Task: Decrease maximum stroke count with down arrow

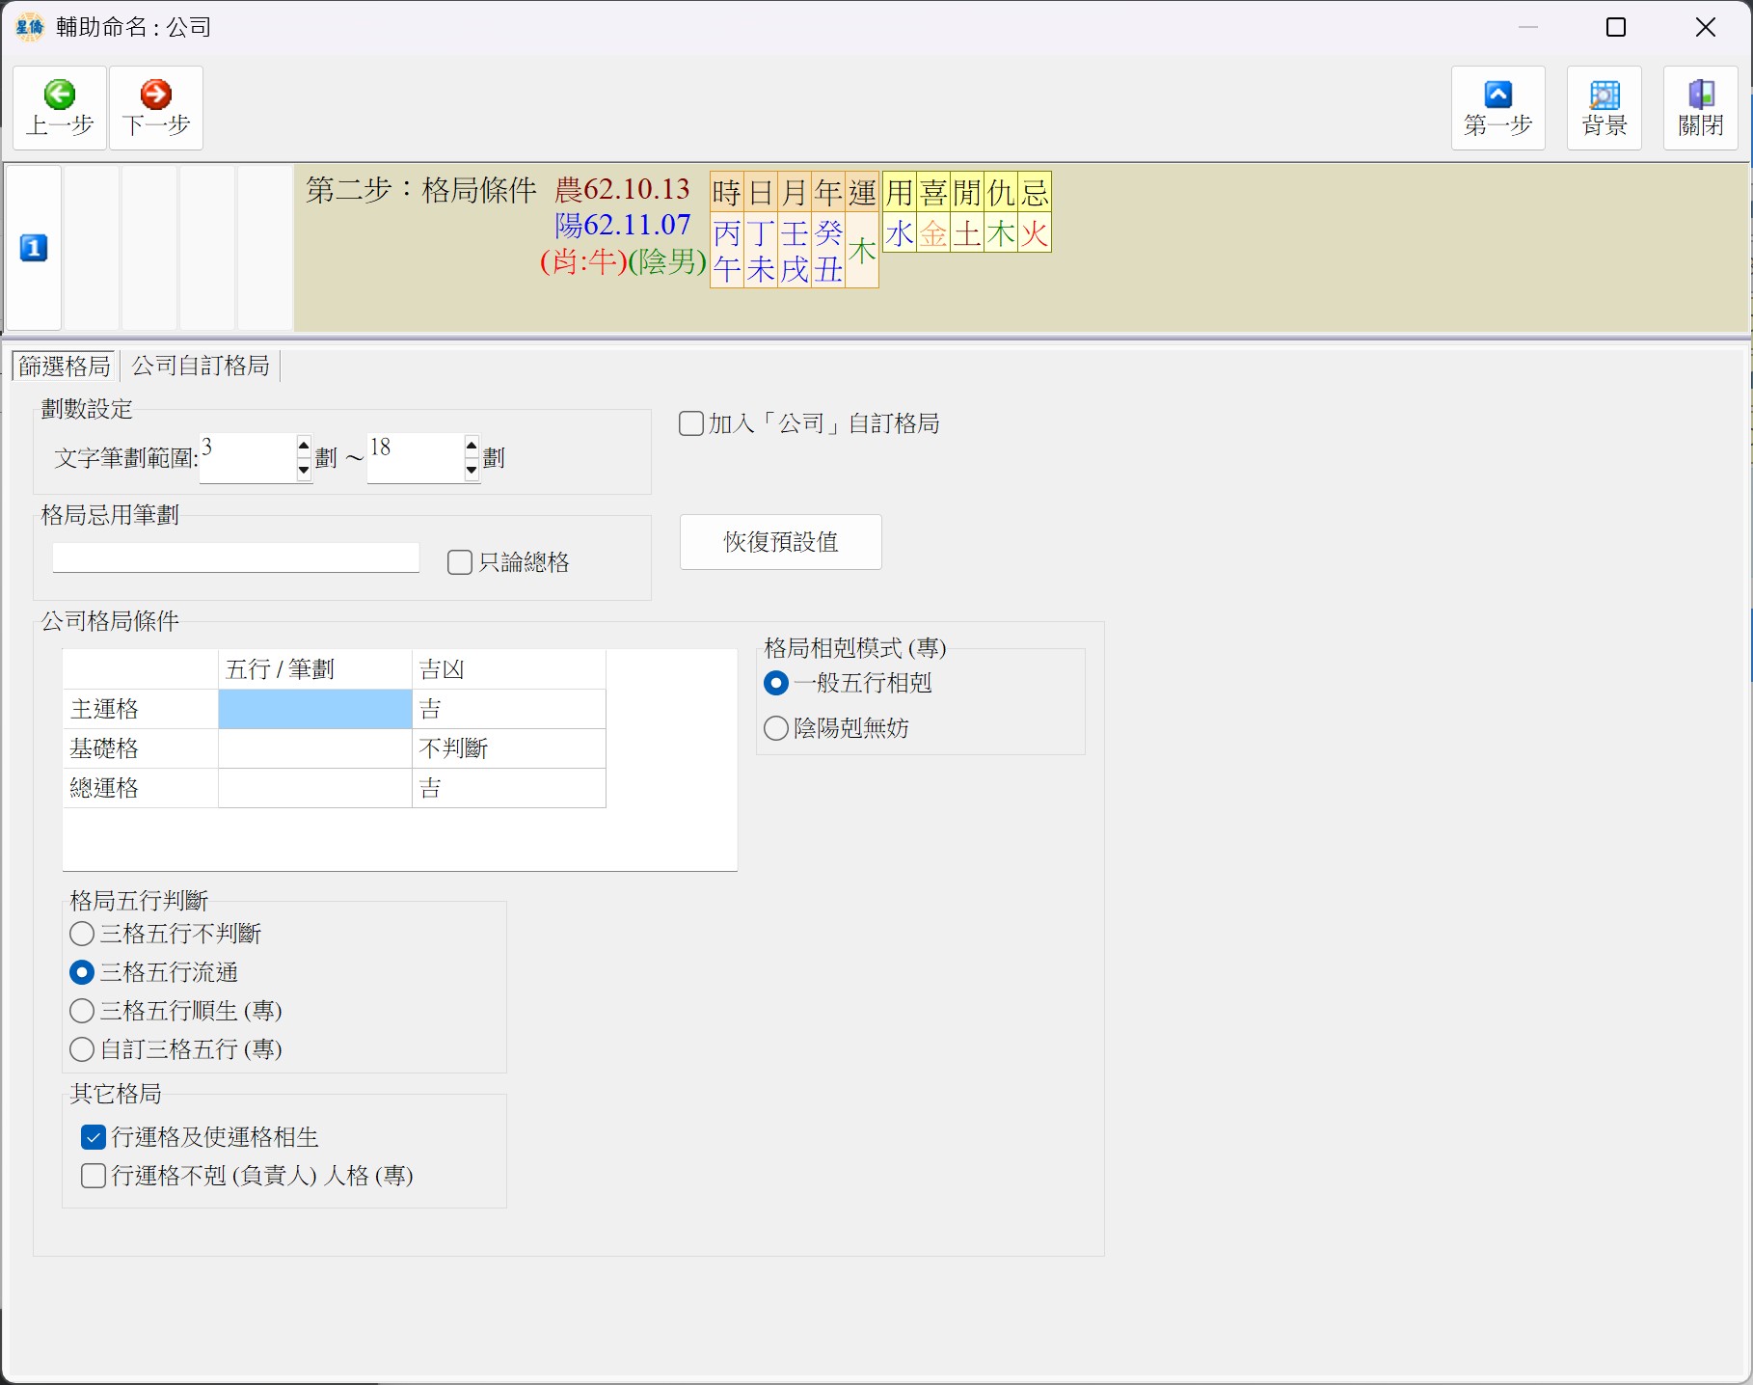Action: pos(472,470)
